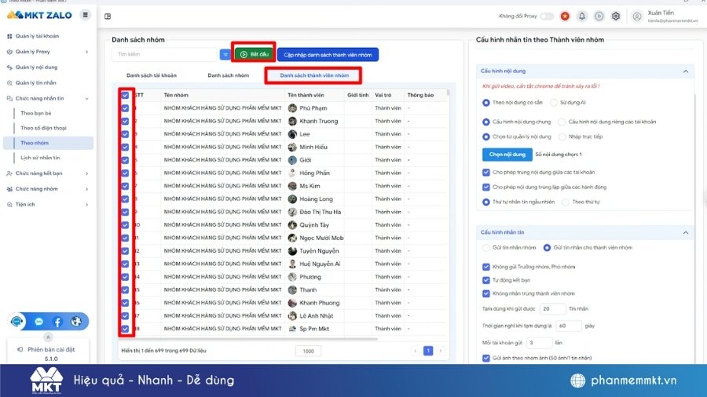Viewport: 707px width, 397px height.
Task: Click the next page arrow
Action: (441, 351)
